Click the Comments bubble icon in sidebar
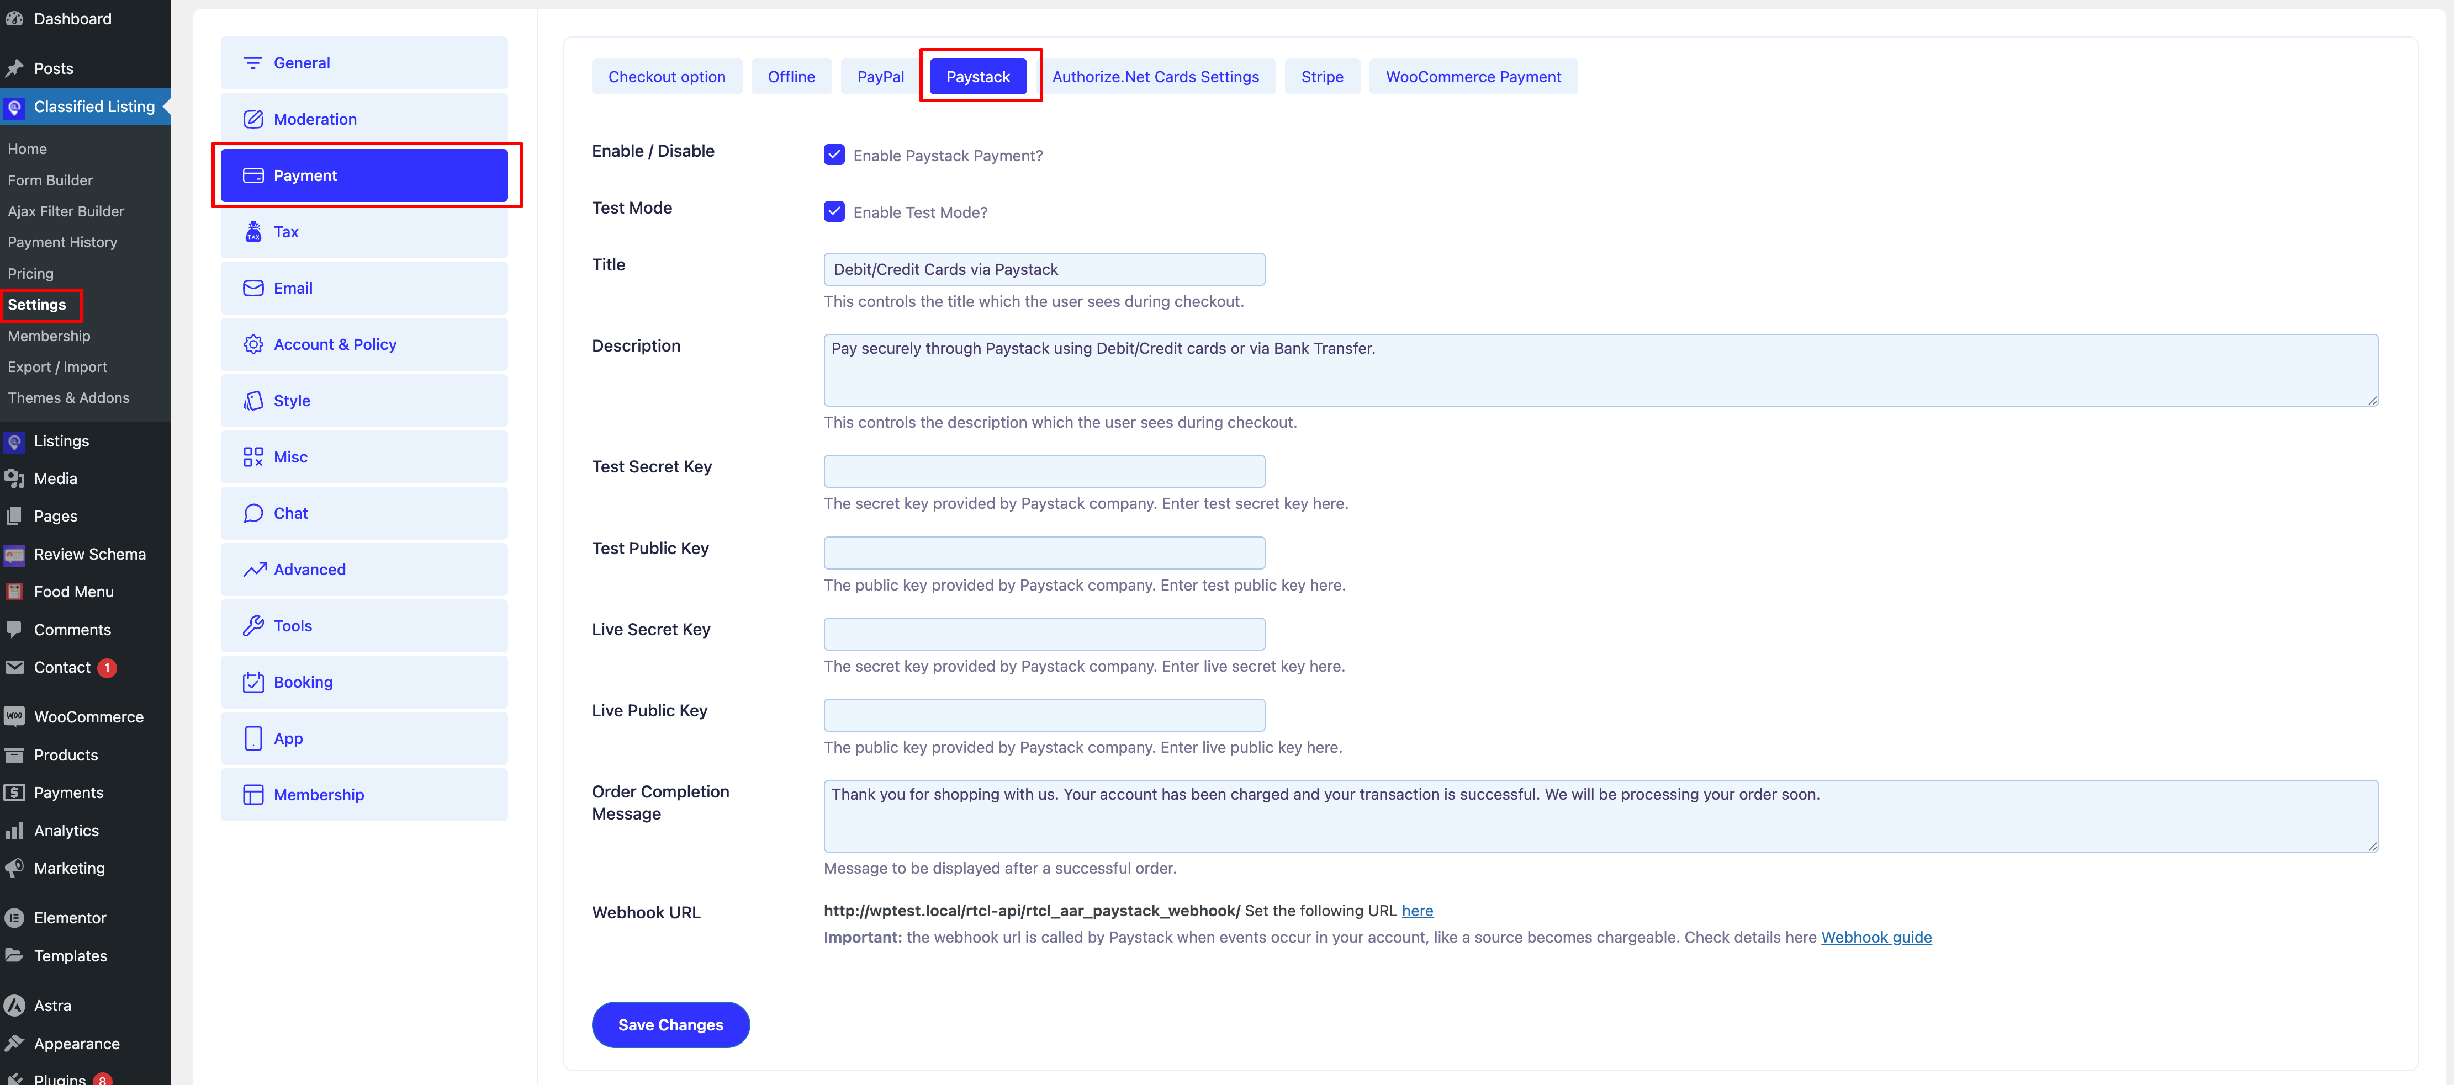Image resolution: width=2454 pixels, height=1085 pixels. point(14,628)
